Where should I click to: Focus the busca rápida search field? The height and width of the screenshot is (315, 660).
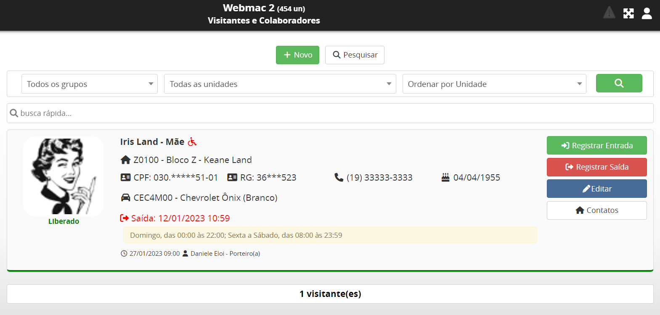pyautogui.click(x=330, y=113)
